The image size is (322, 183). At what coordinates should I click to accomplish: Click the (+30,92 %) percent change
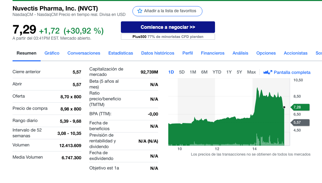coord(84,31)
